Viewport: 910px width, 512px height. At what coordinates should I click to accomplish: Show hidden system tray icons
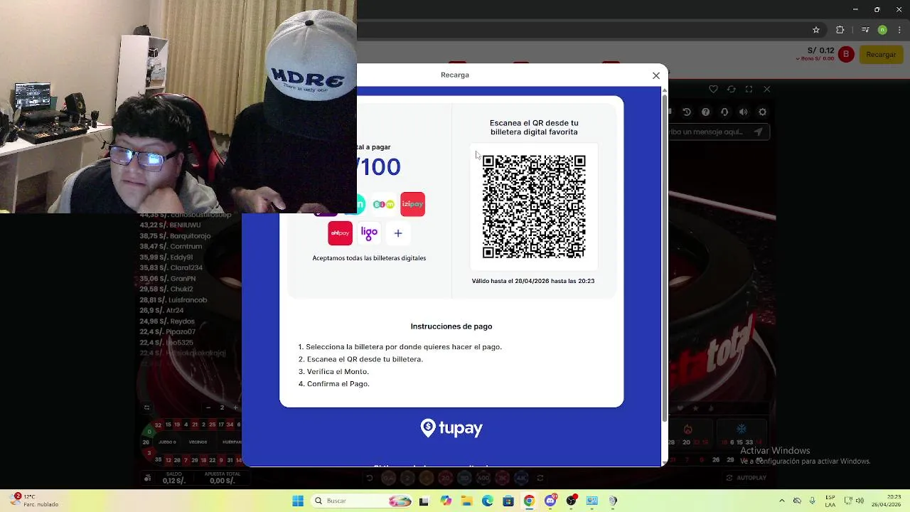[781, 501]
